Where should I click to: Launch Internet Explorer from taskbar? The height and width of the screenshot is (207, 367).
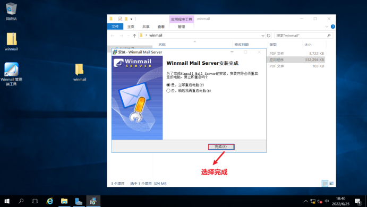click(x=49, y=201)
